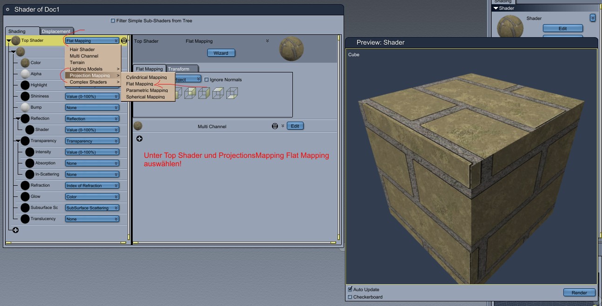Screen dimensions: 602x306
Task: Select the Transparency channel sphere icon
Action: pos(25,141)
